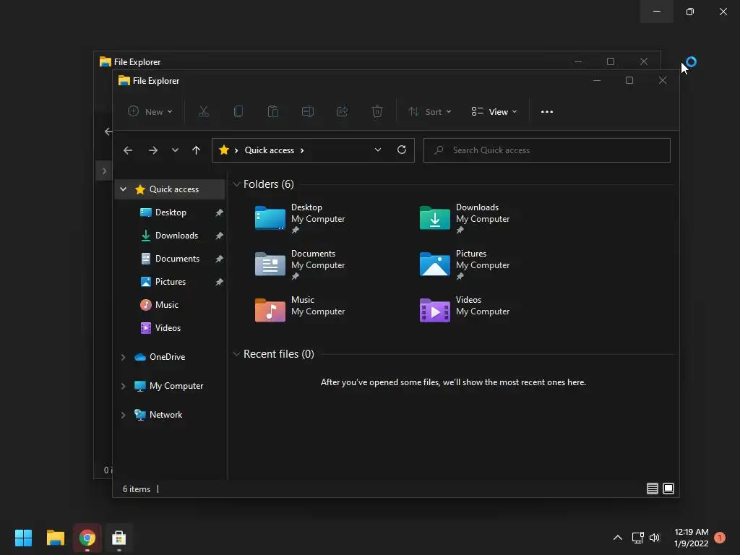The height and width of the screenshot is (555, 740).
Task: Select Downloads in the navigation pane
Action: click(176, 236)
